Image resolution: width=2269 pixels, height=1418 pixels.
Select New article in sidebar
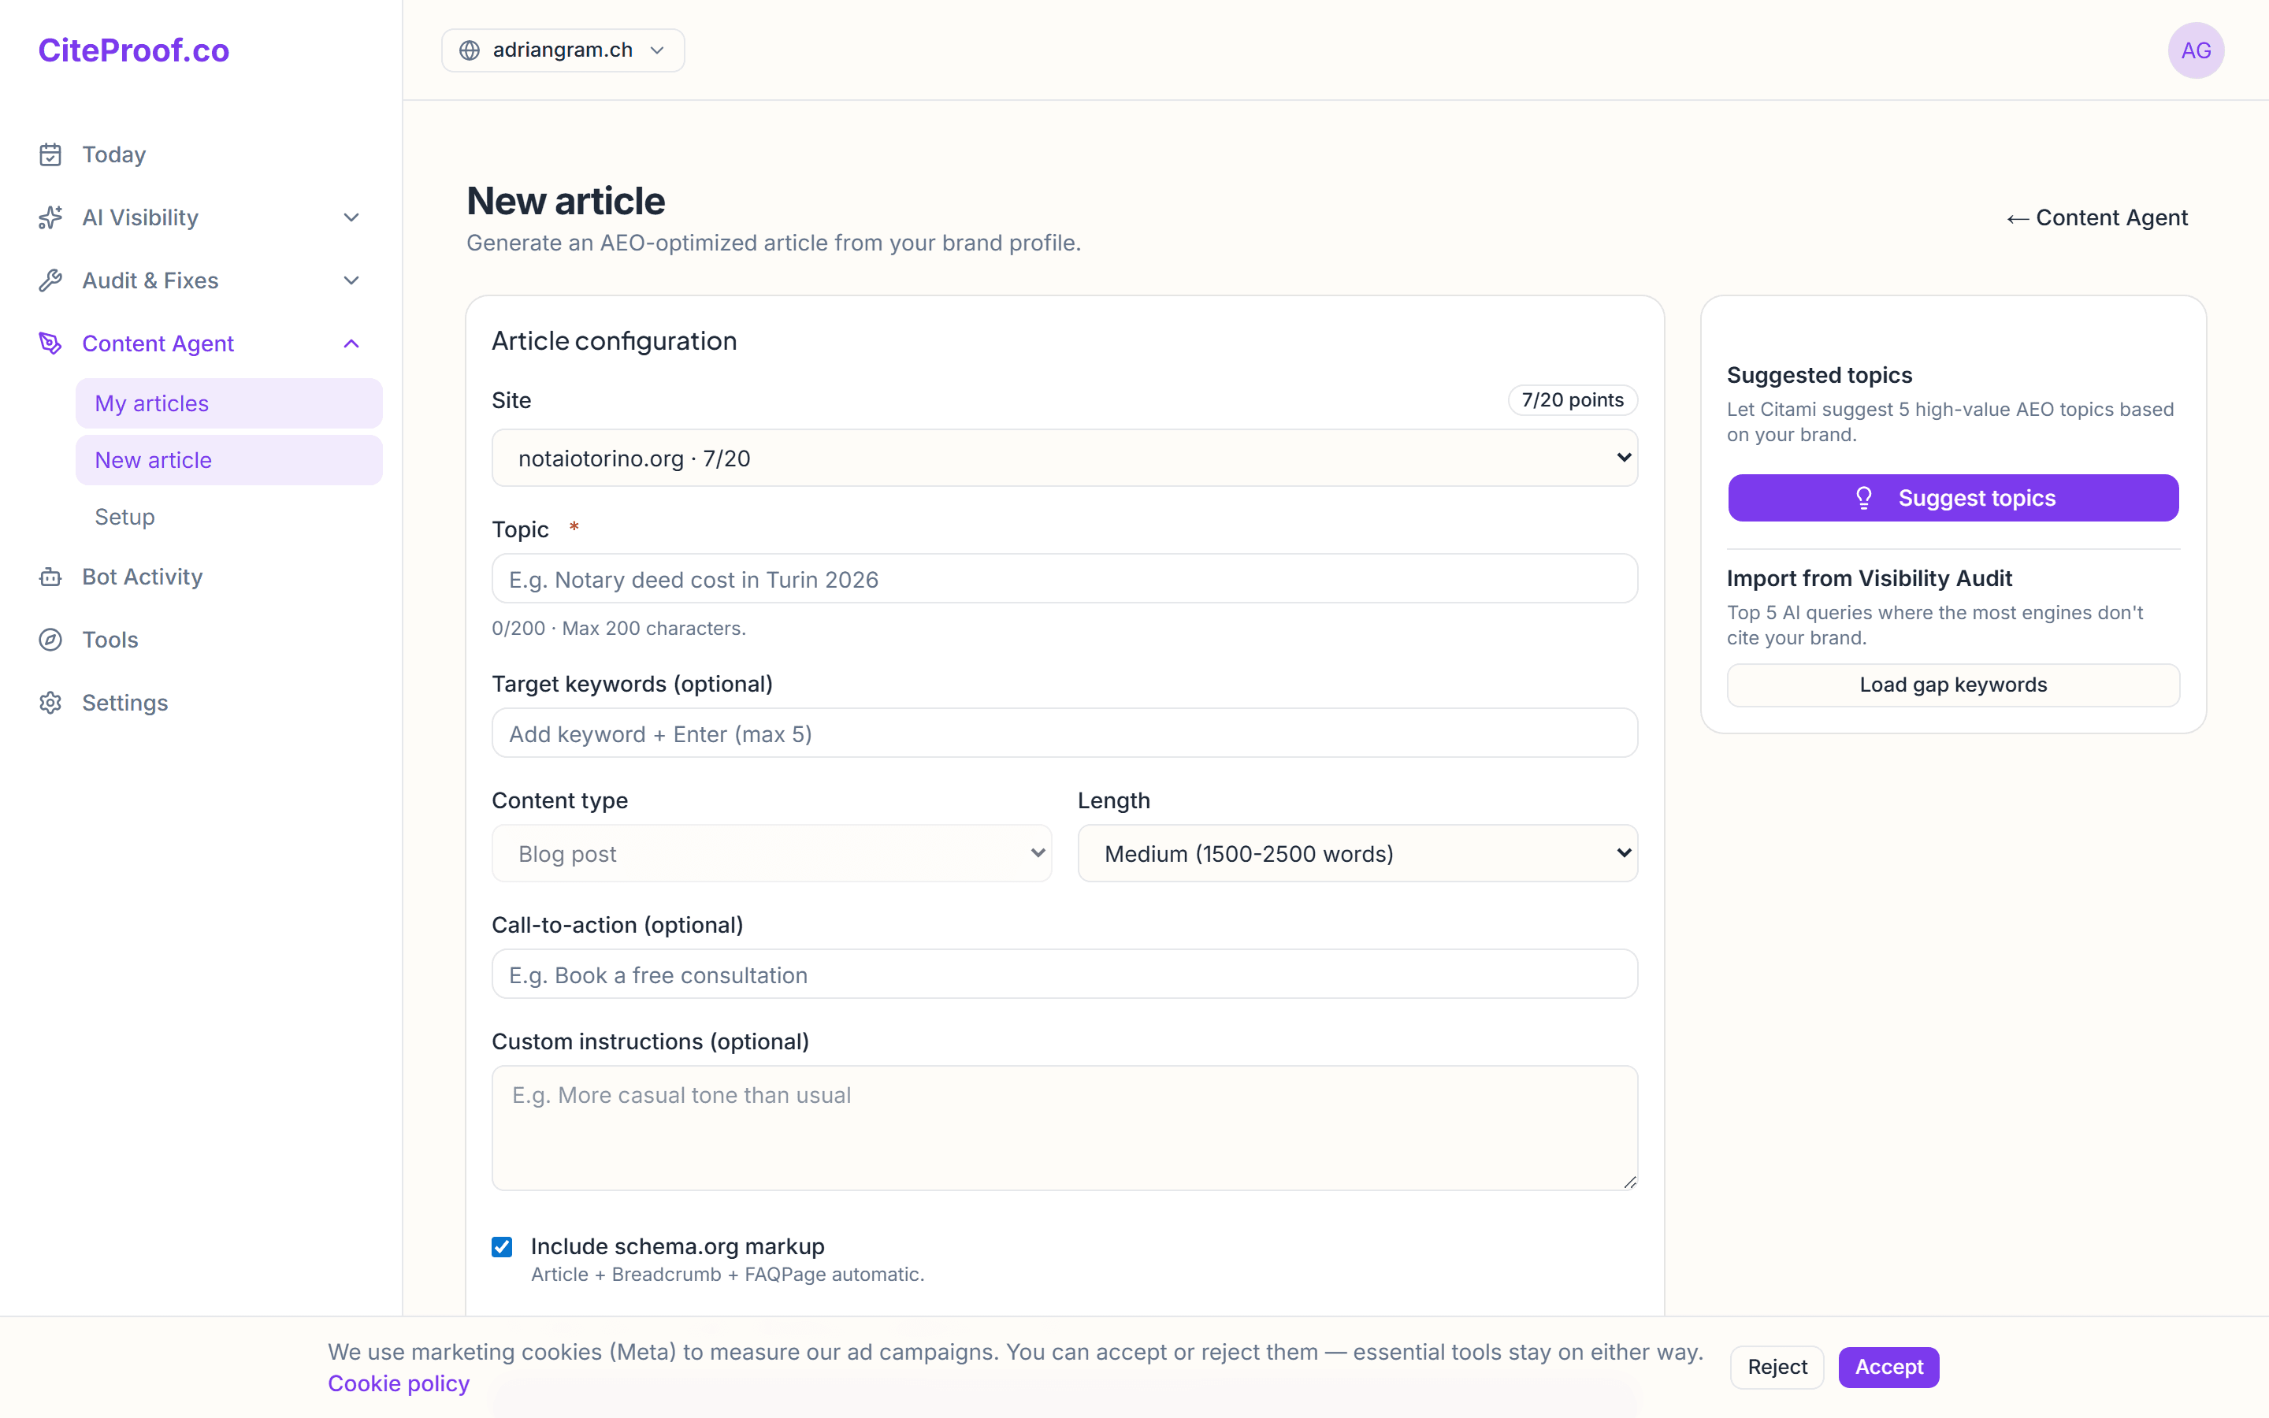[228, 461]
